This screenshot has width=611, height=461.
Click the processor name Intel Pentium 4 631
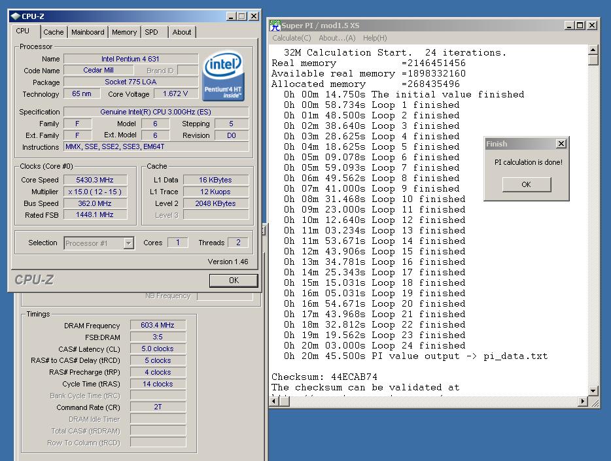click(131, 59)
